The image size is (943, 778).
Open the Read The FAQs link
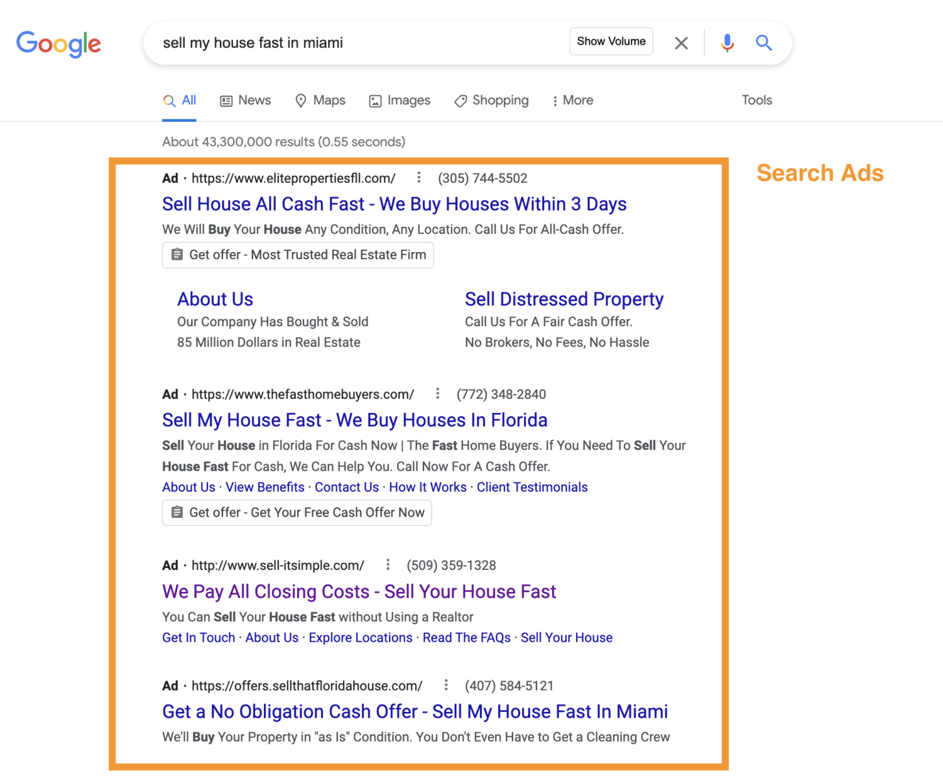point(467,638)
